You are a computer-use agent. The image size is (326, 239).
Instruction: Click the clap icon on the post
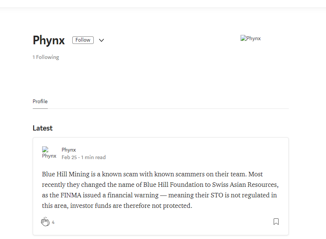coord(45,222)
